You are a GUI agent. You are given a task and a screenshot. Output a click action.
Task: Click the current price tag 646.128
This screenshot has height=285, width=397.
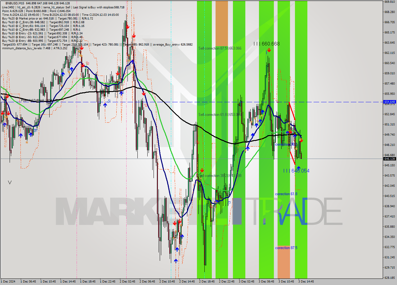(x=390, y=159)
